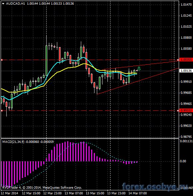
Task: Click the 13 Mar 07:00 time axis label
Action: pyautogui.click(x=74, y=193)
